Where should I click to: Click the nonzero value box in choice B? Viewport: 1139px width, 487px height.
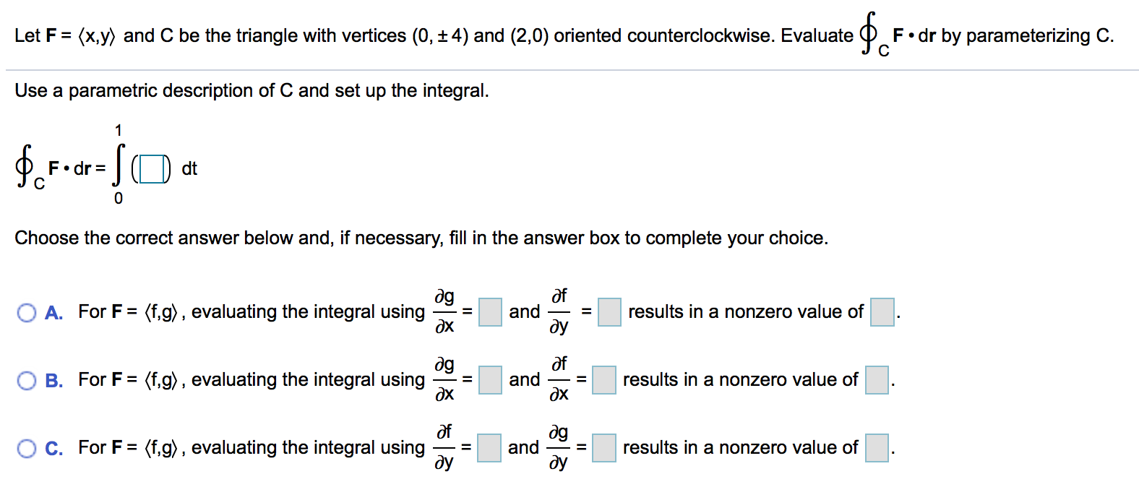[877, 380]
